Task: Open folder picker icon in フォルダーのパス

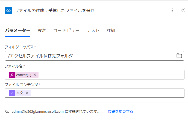Action: pyautogui.click(x=179, y=56)
